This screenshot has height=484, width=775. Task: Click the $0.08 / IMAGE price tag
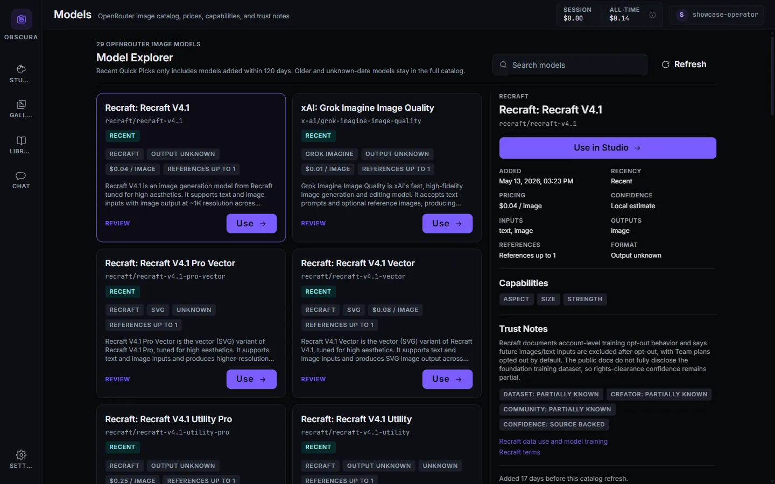click(x=395, y=310)
